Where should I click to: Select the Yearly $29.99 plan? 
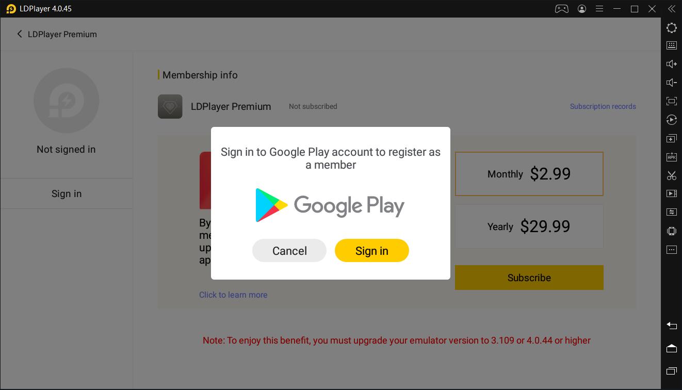[x=529, y=226]
